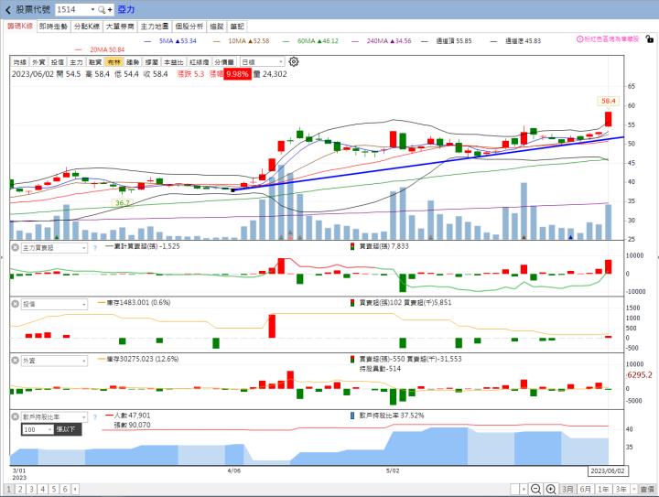Toggle the 均線 moving average overlay

[19, 61]
